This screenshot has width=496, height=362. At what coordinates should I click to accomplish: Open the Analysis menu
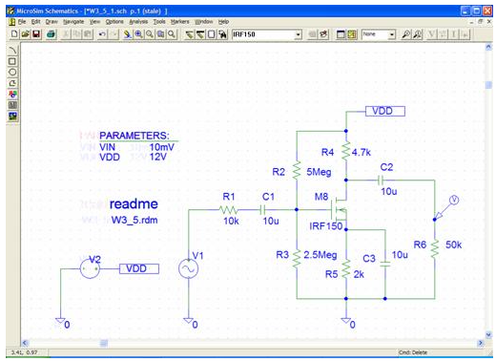[138, 22]
